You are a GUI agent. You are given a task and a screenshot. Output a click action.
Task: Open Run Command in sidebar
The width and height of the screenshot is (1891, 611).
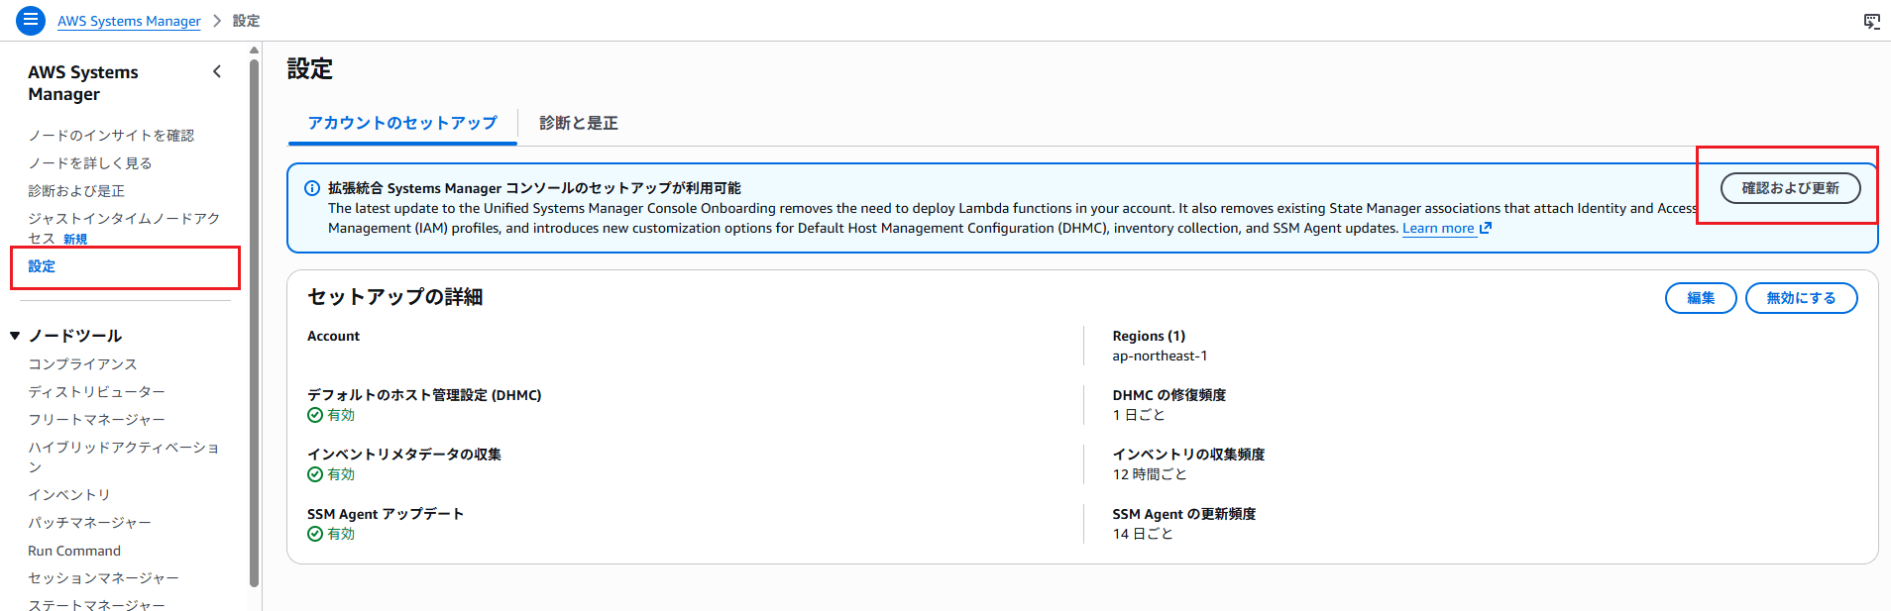(74, 551)
